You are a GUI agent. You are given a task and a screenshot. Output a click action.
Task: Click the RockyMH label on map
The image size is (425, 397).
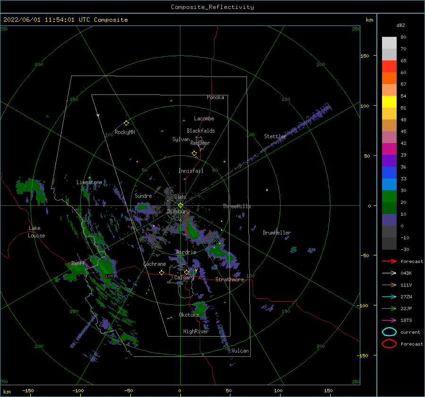pos(125,132)
